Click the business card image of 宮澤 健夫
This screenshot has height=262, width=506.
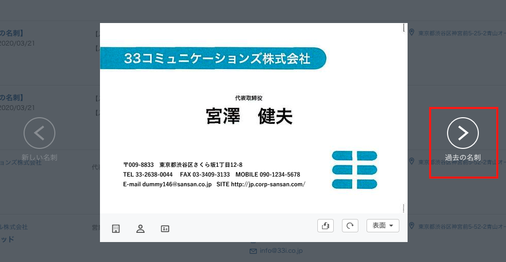point(254,118)
